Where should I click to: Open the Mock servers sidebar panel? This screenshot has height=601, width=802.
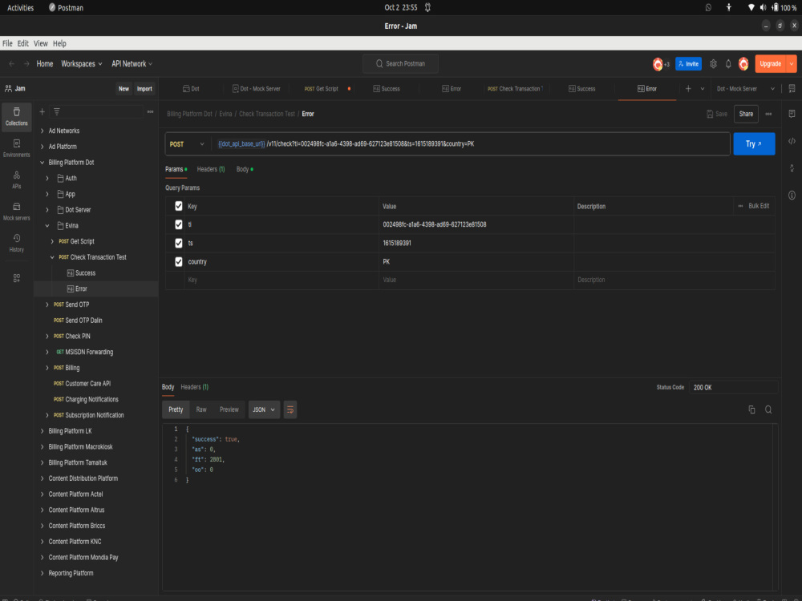click(16, 212)
